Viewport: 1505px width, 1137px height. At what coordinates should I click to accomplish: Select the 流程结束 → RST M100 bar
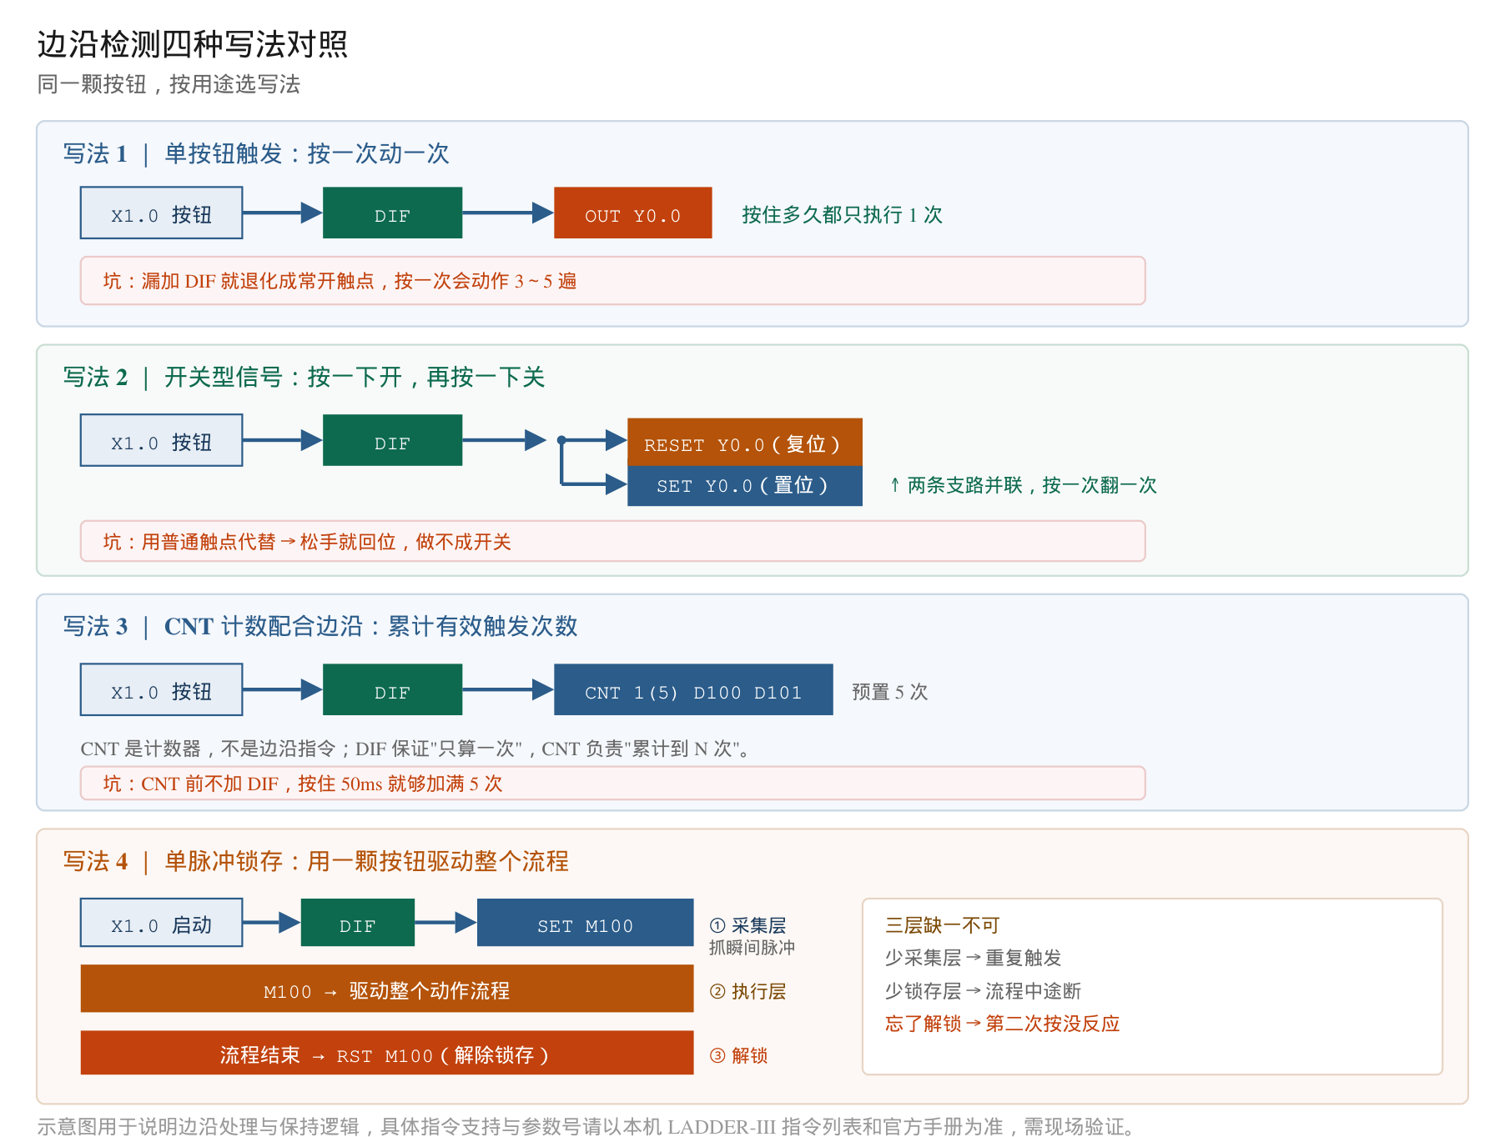(x=387, y=1053)
